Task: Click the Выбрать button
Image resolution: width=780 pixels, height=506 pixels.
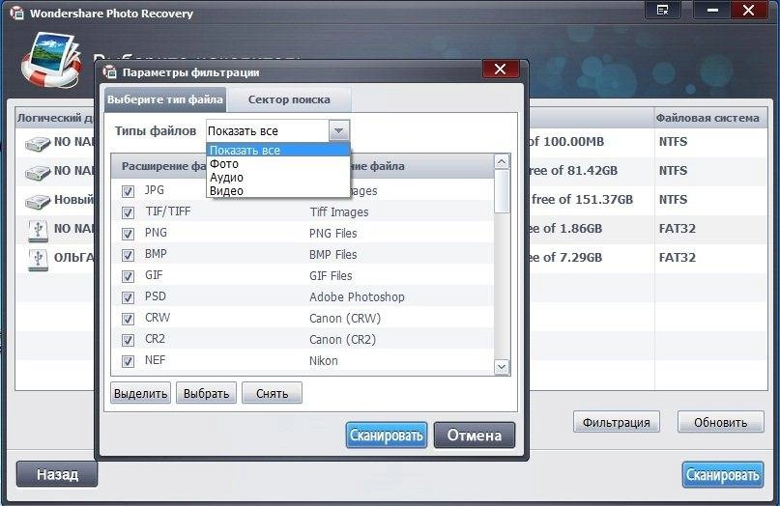Action: point(206,393)
